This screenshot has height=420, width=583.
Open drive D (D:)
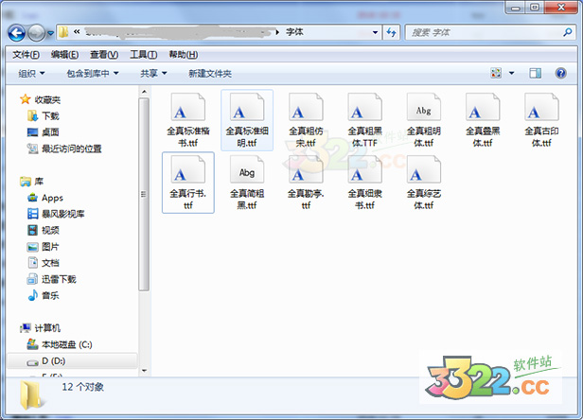pos(72,361)
